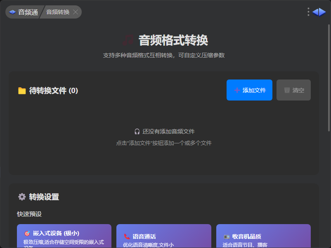The width and height of the screenshot is (331, 248).
Task: Click the 添加文件 button
Action: coord(249,90)
